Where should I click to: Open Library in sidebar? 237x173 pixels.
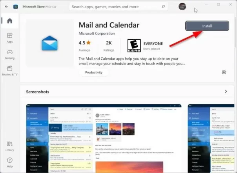pos(10,146)
